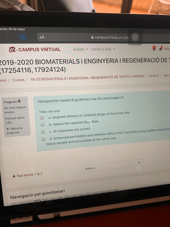Image resolution: width=170 pixels, height=227 pixels.
Task: Open Tema 9 breadcrumb link
Action: click(154, 76)
